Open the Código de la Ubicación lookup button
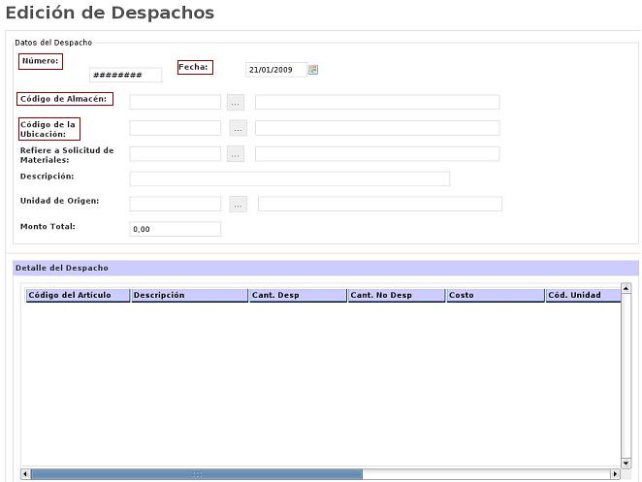The height and width of the screenshot is (482, 642). (239, 128)
